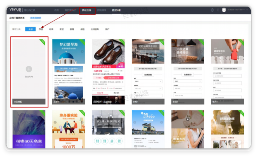Filter templates by 金融 category
257x156 pixels.
pos(82,29)
